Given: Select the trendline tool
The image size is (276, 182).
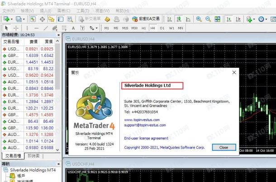Looking at the screenshot, I should 46,28.
